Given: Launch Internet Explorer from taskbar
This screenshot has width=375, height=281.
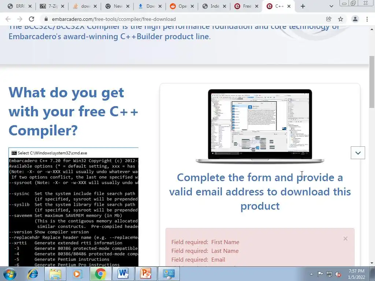Looking at the screenshot, I should [33, 274].
